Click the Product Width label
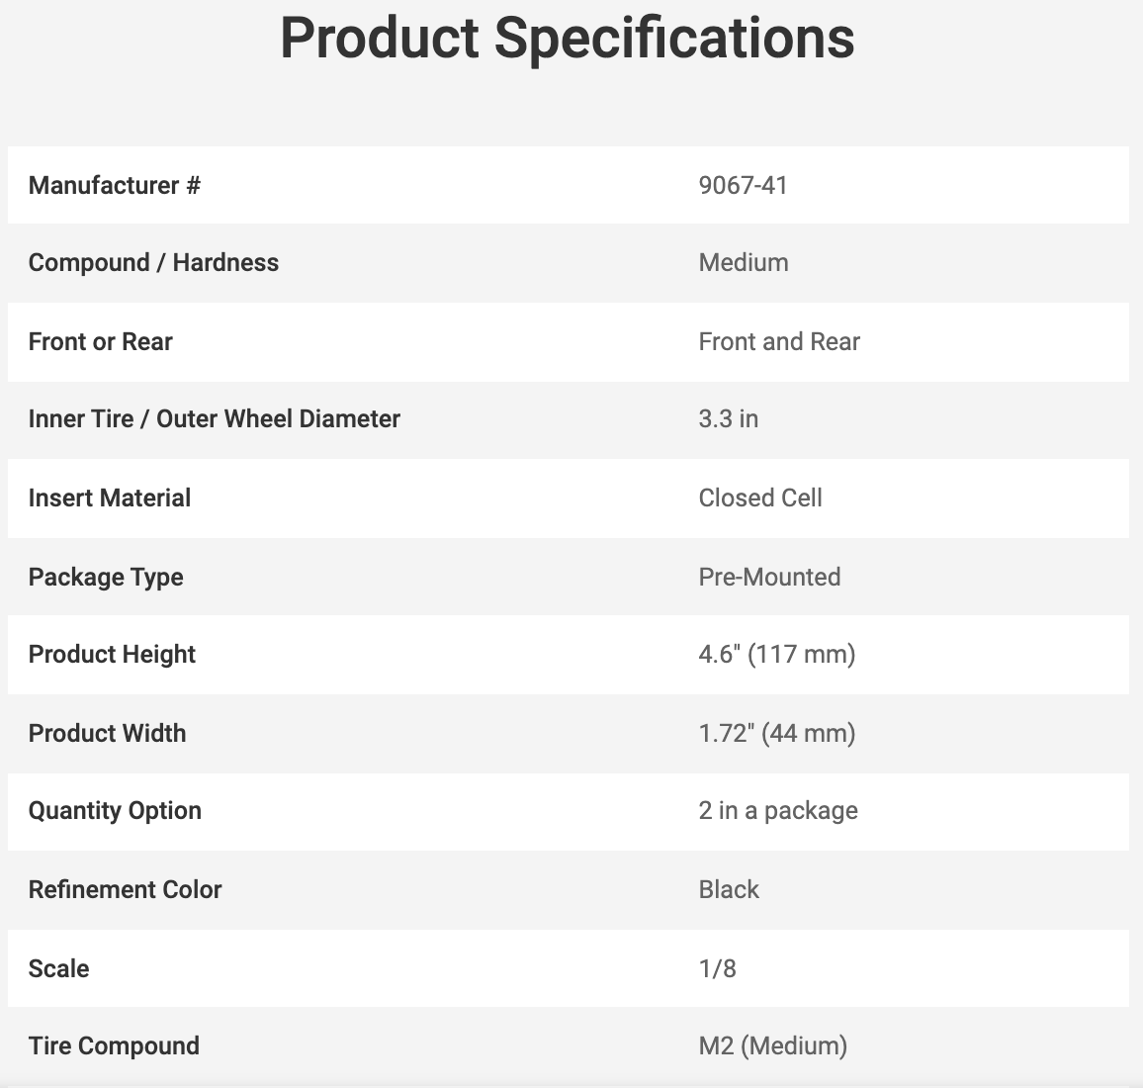The image size is (1143, 1088). pos(107,733)
